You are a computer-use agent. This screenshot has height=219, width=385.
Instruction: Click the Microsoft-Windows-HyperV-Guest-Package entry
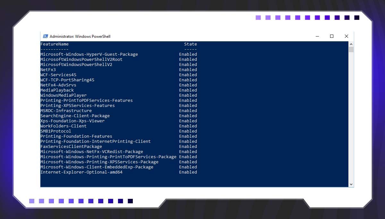[89, 54]
